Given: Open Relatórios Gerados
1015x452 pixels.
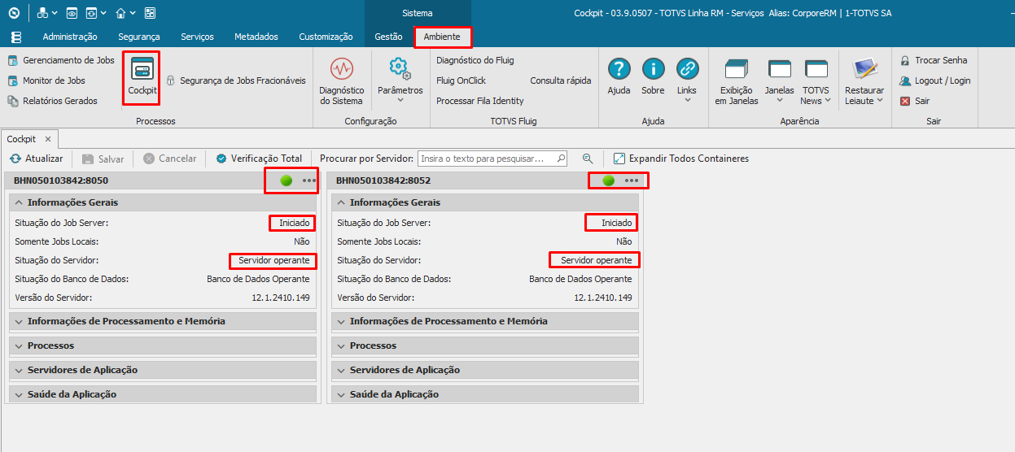Looking at the screenshot, I should point(53,101).
